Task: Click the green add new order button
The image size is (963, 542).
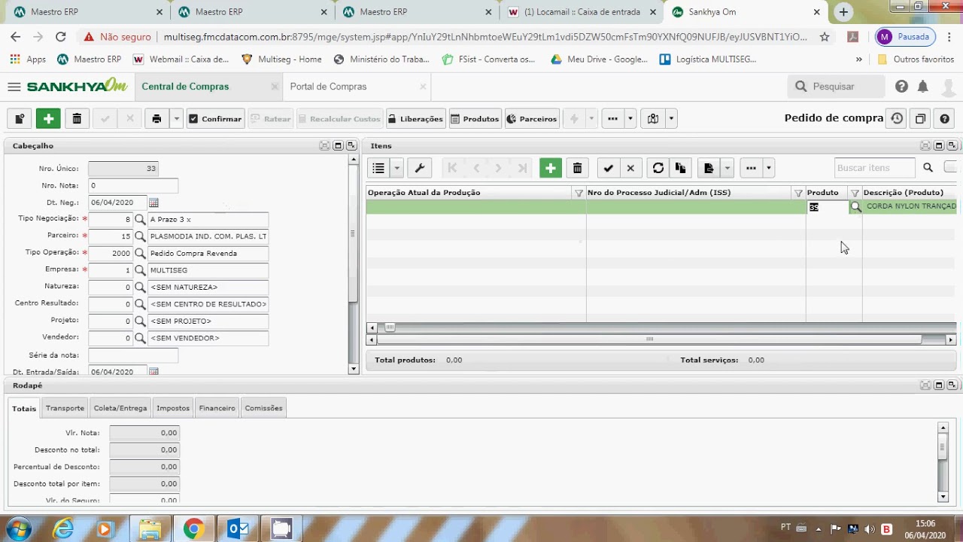Action: pyautogui.click(x=48, y=118)
